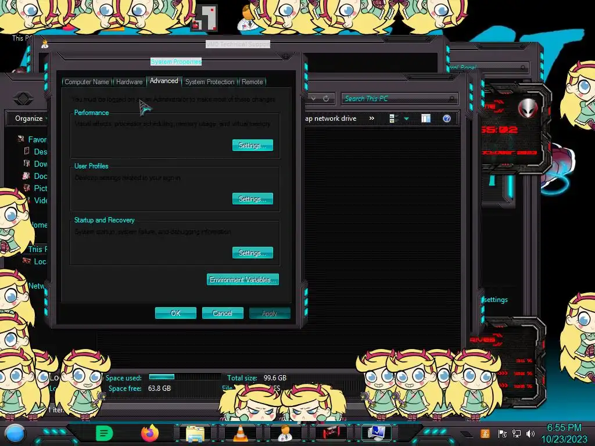
Task: Click the Alienware head gadget icon
Action: (528, 108)
